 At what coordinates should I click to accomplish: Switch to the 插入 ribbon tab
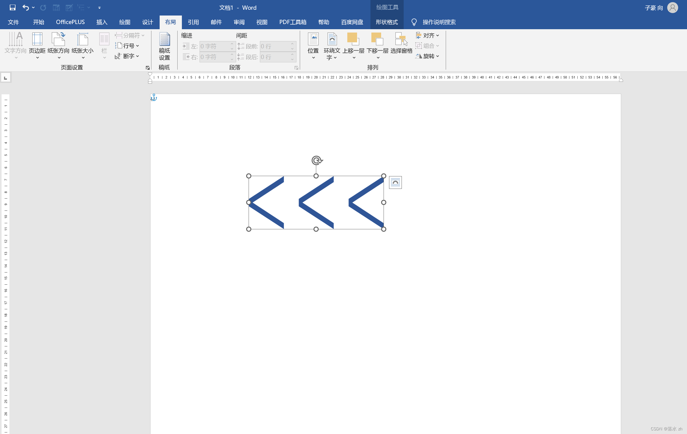click(102, 22)
